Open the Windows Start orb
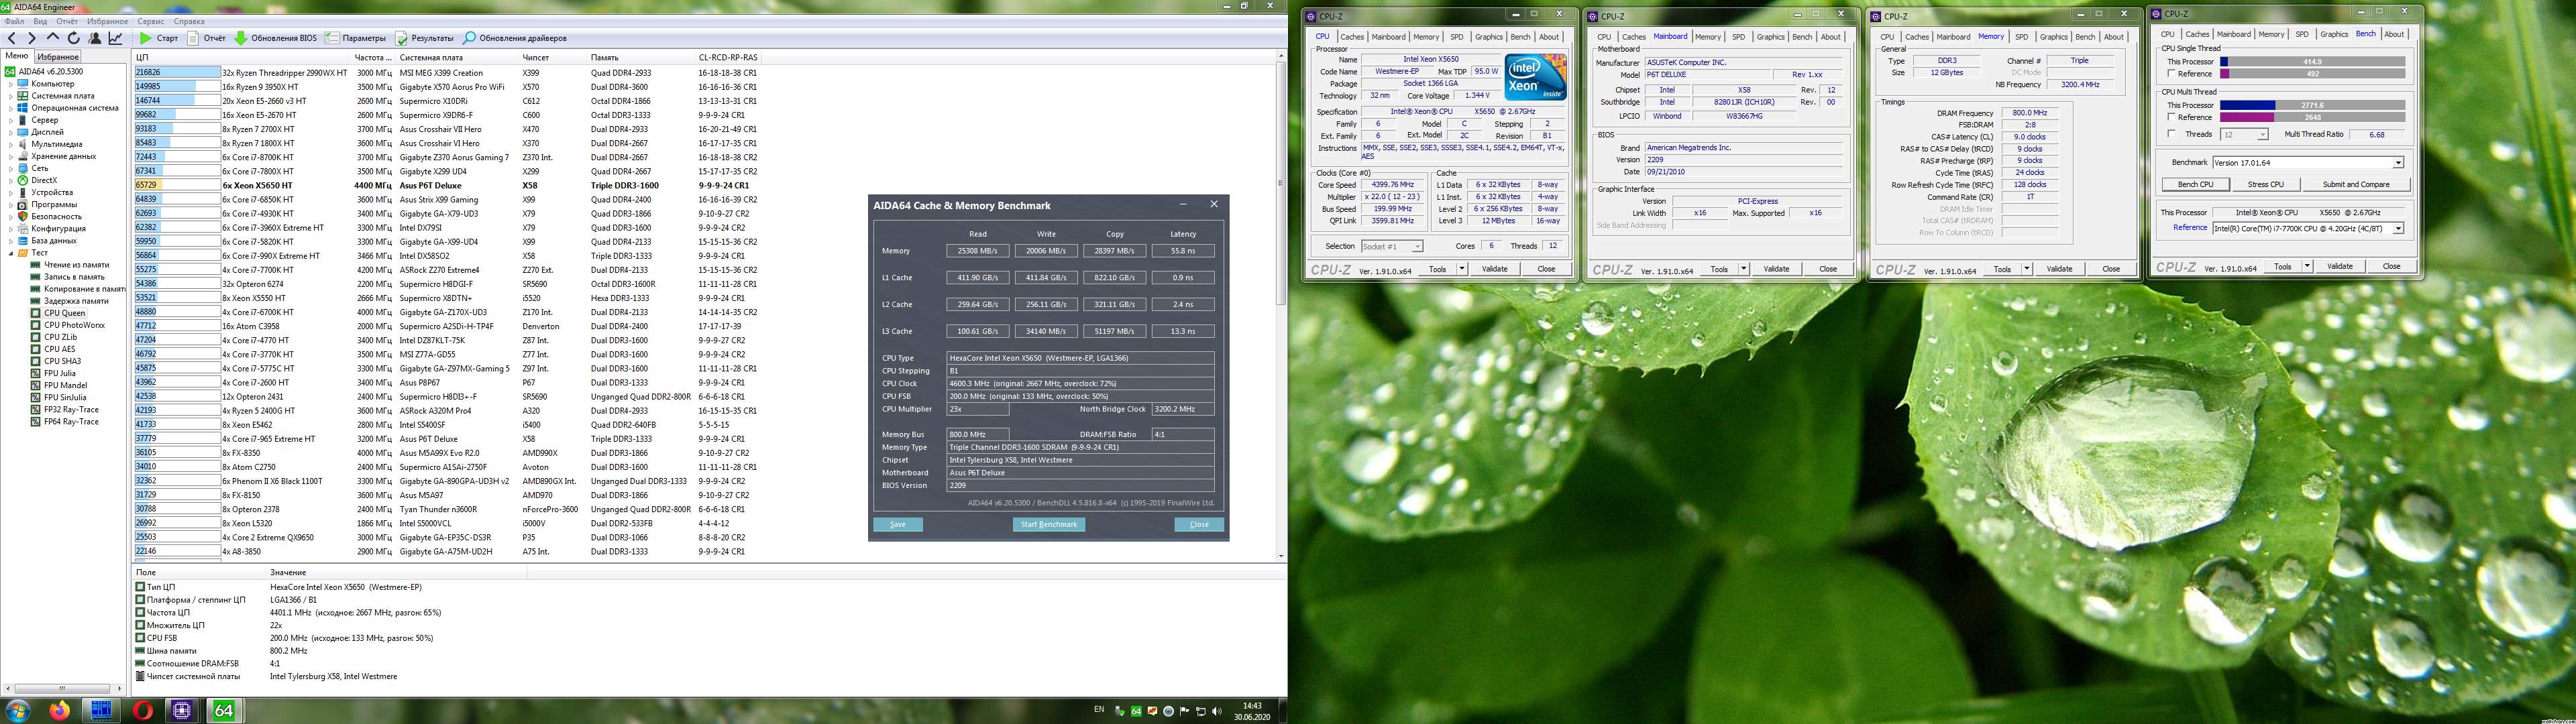 point(18,711)
